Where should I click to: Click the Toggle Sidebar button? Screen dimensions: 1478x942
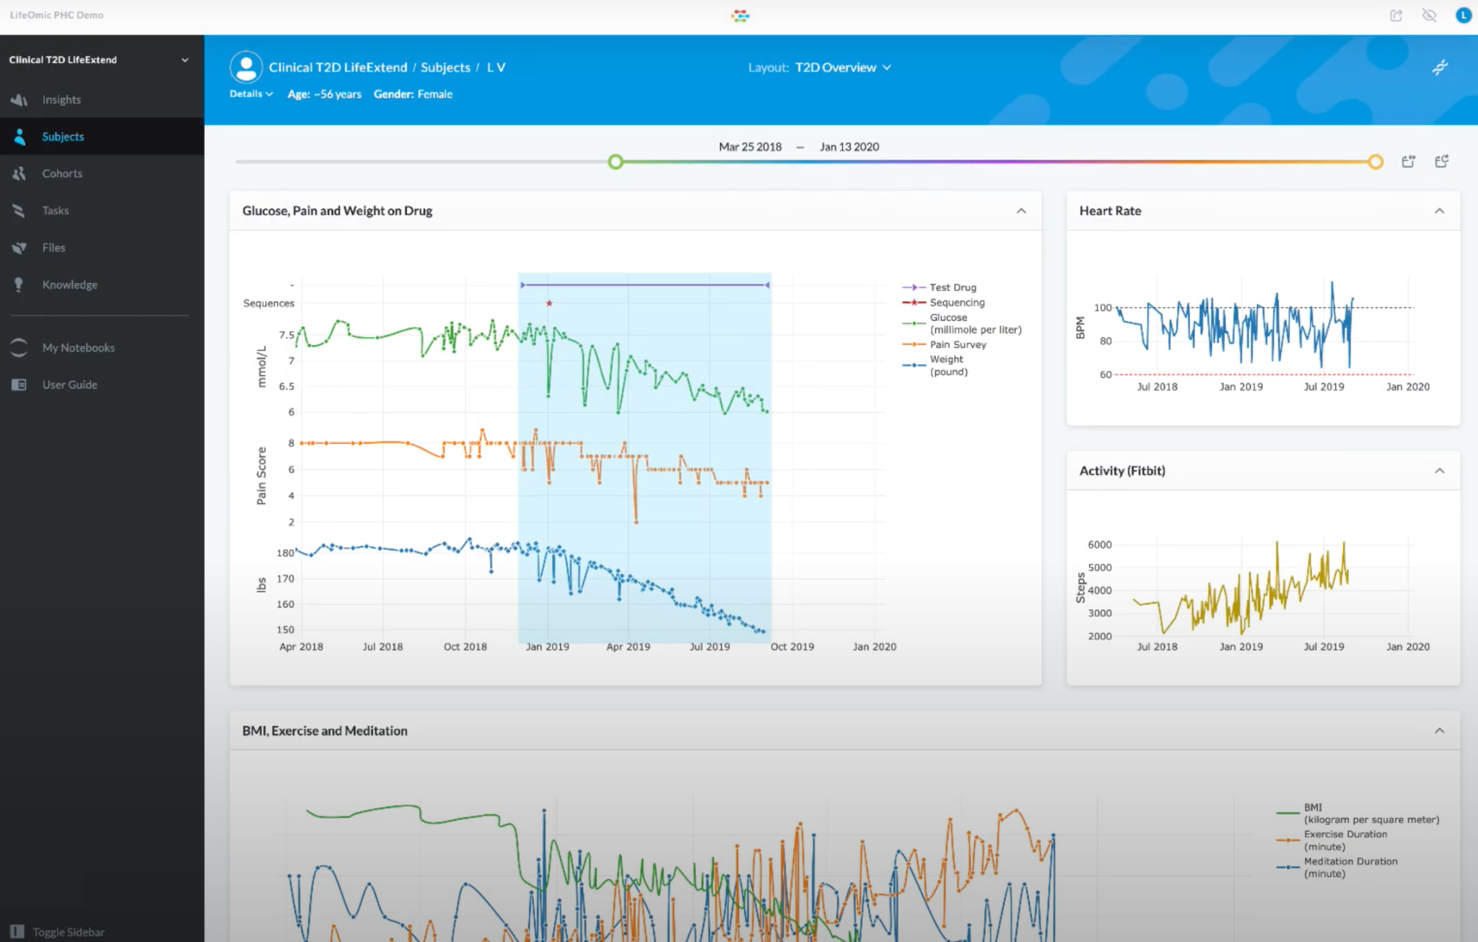point(58,931)
